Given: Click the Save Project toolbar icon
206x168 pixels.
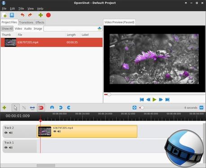Looking at the screenshot, I should pos(12,15).
